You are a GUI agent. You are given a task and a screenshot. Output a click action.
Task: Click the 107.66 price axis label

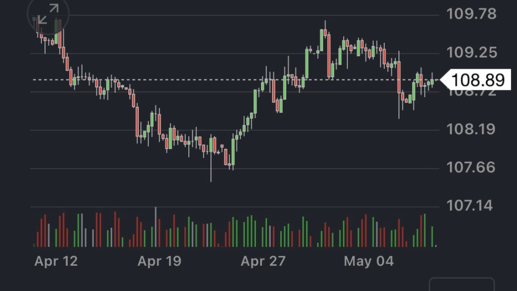point(472,167)
